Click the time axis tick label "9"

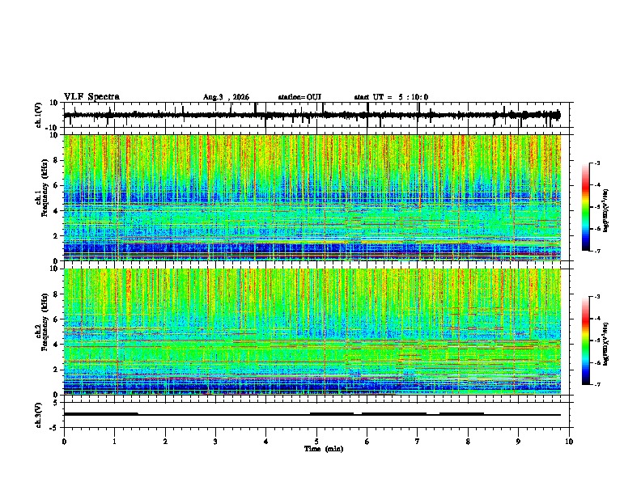click(518, 442)
